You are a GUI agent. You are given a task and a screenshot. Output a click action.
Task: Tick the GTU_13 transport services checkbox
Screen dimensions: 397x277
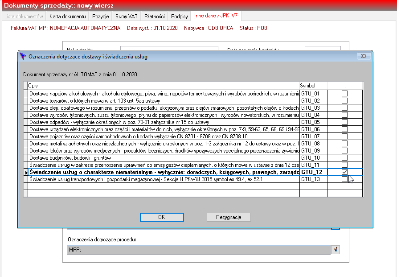click(x=344, y=179)
